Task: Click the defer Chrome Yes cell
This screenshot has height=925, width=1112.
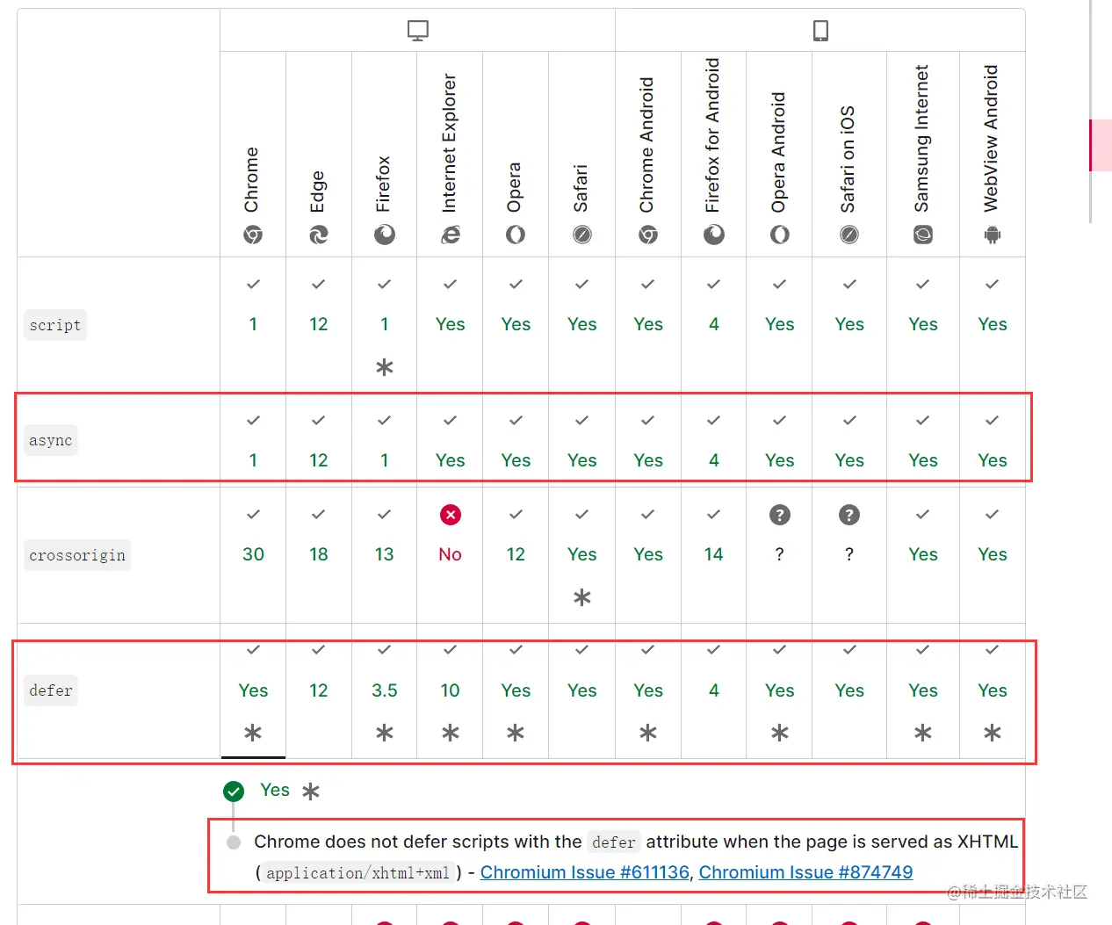Action: click(253, 690)
